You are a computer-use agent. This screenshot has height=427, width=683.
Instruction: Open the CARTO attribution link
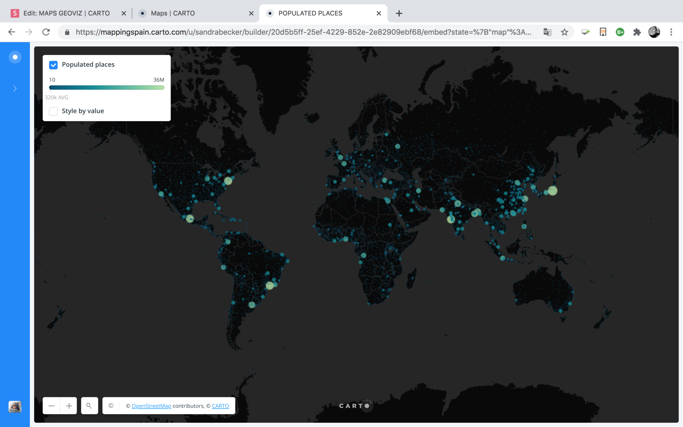coord(220,406)
